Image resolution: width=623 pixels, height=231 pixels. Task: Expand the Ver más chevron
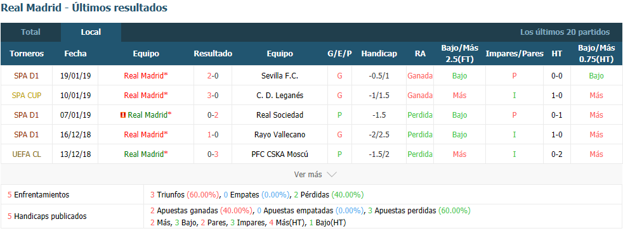click(331, 174)
